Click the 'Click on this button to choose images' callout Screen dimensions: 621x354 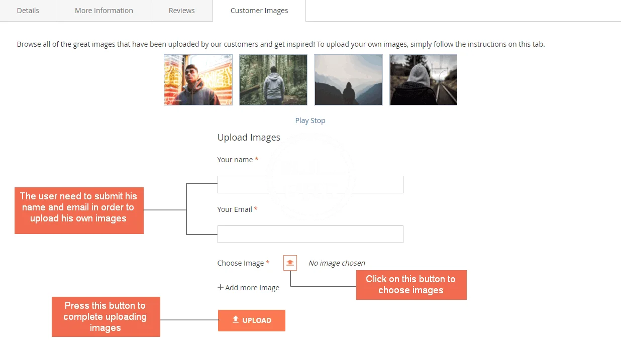[411, 285]
